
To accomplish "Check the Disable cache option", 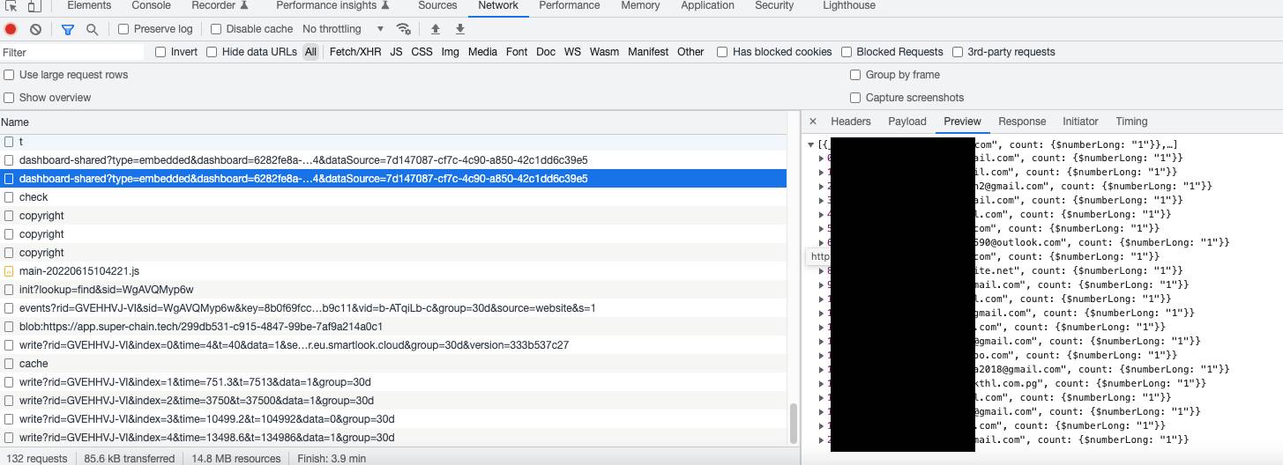I will [216, 29].
